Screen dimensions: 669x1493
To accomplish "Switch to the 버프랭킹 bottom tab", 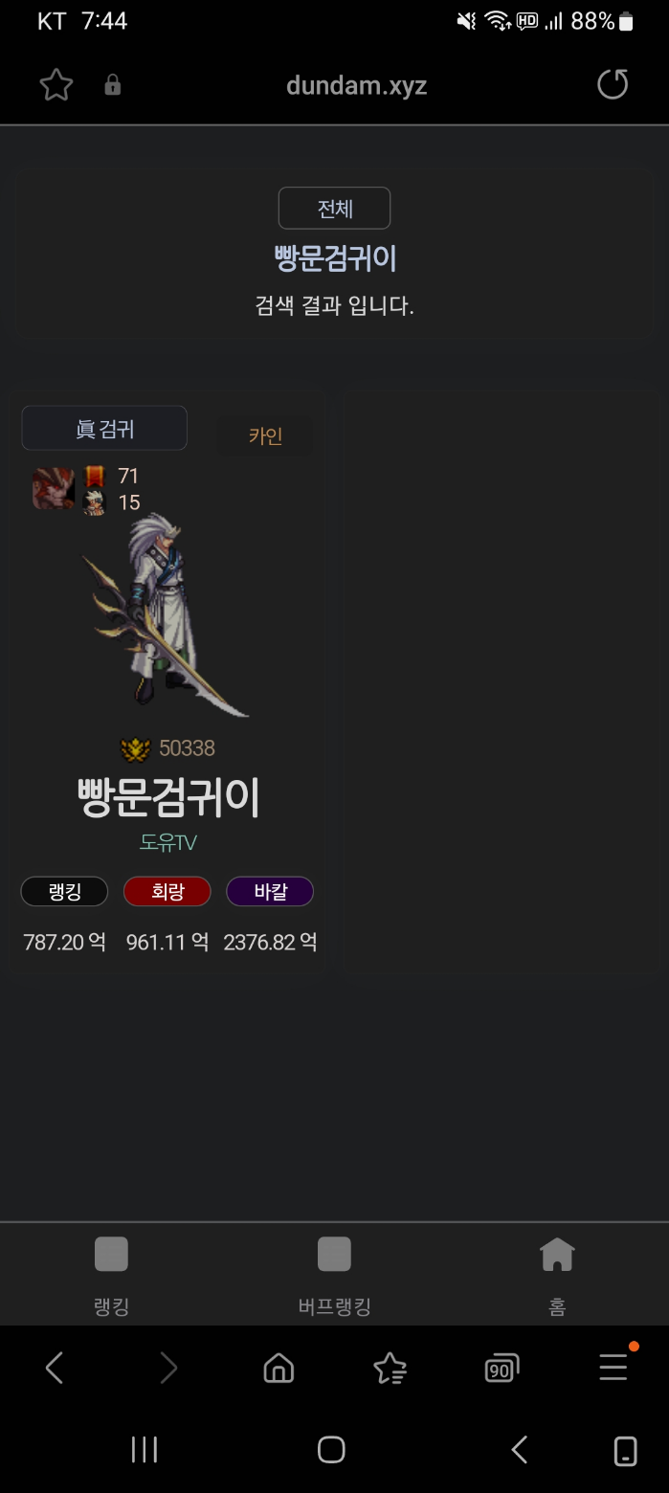I will (x=334, y=1274).
